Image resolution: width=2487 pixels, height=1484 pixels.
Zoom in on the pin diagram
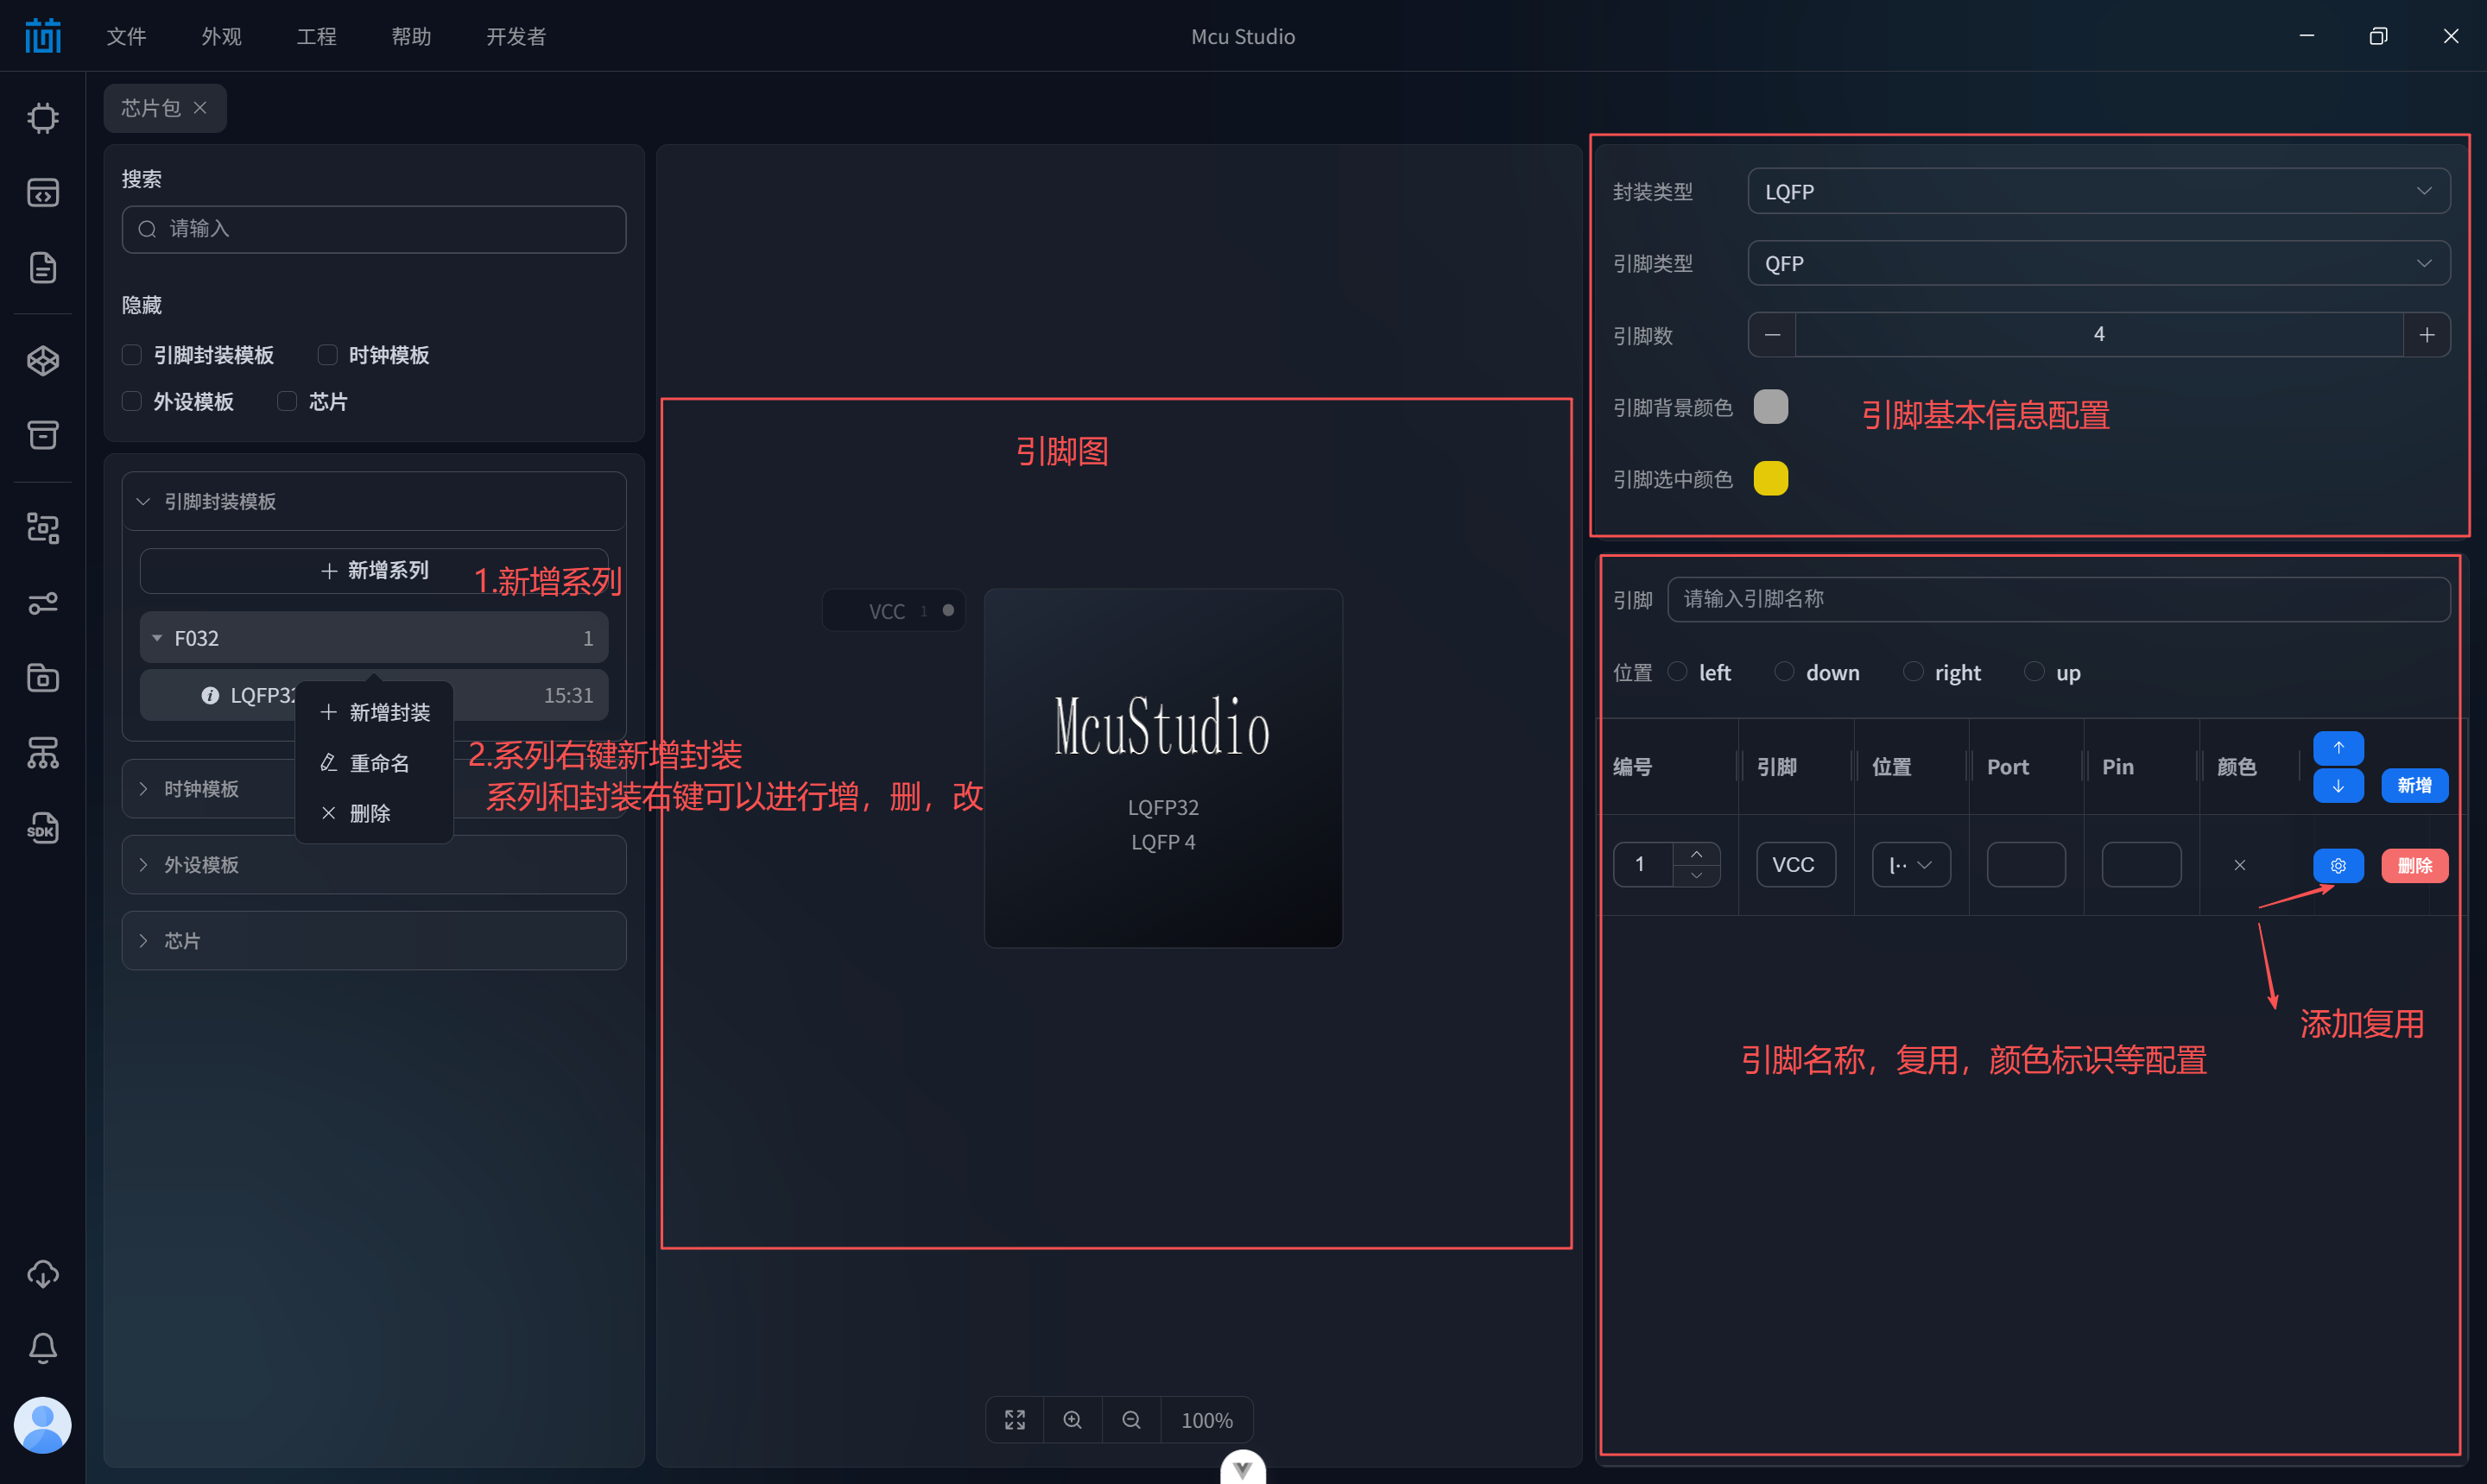(x=1072, y=1420)
